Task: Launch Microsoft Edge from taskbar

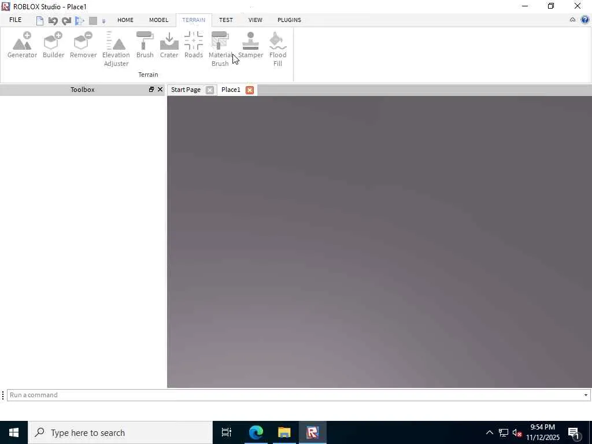Action: (256, 432)
